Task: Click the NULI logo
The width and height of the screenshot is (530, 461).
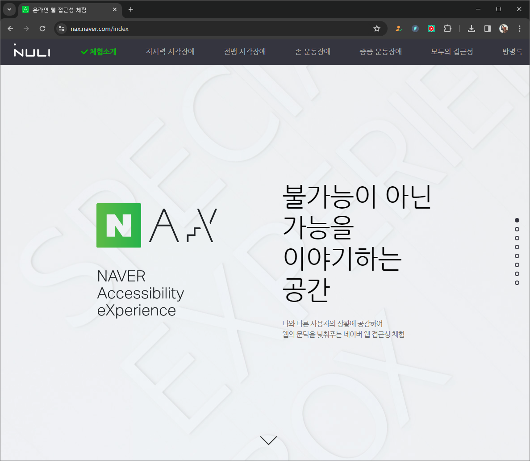Action: (32, 51)
